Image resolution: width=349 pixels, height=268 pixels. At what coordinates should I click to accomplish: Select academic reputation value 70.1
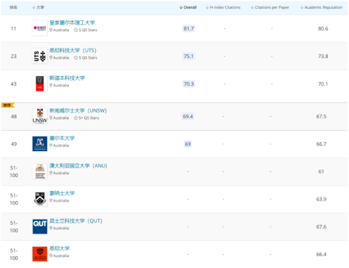(x=323, y=84)
